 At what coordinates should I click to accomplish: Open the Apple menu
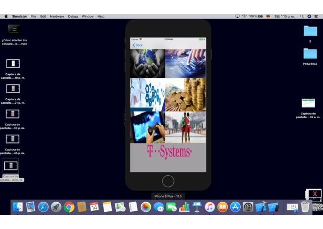[6, 16]
